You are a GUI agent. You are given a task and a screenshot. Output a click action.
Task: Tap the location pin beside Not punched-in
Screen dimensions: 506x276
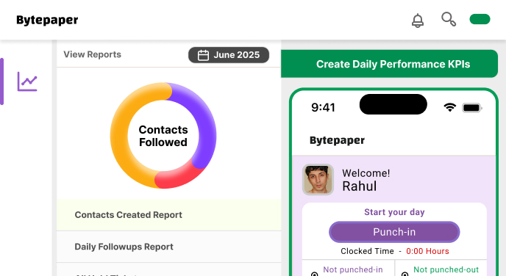pos(314,274)
